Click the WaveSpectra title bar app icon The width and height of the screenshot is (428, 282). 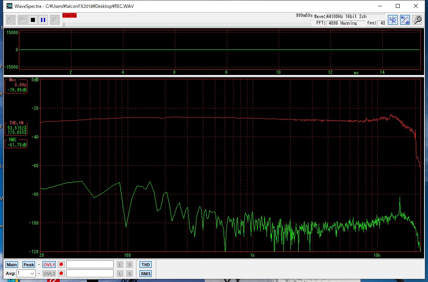click(9, 6)
